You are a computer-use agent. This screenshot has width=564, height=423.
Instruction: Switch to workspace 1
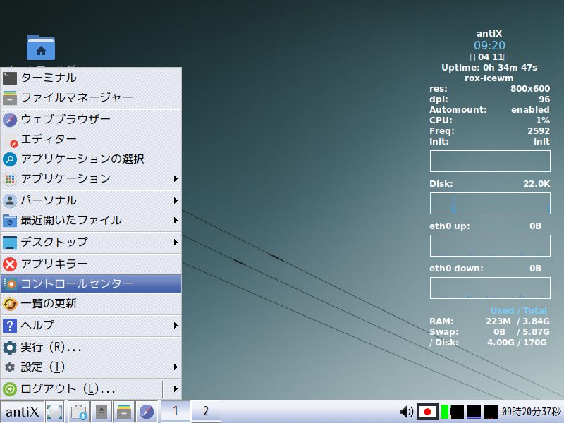176,411
